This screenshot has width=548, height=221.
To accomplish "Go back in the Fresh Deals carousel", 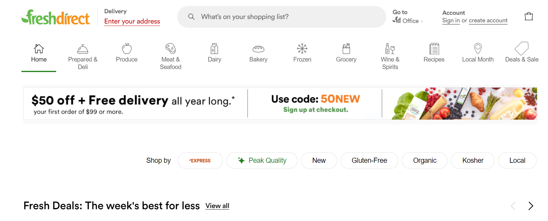I will tap(512, 206).
